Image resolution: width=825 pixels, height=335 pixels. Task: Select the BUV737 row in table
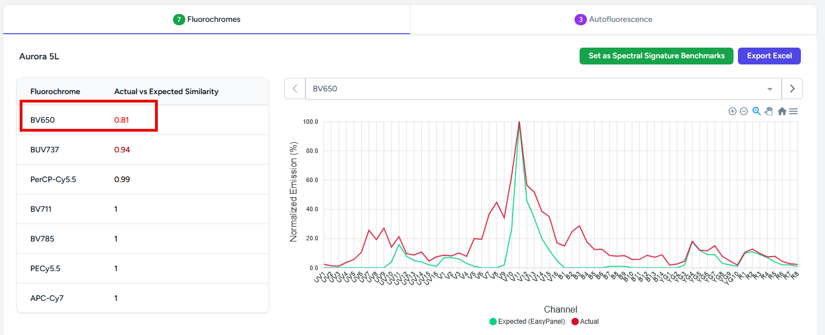tap(143, 150)
